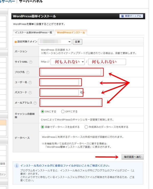Click the サーバーパネル header text
The height and width of the screenshot is (189, 153).
(31, 1)
